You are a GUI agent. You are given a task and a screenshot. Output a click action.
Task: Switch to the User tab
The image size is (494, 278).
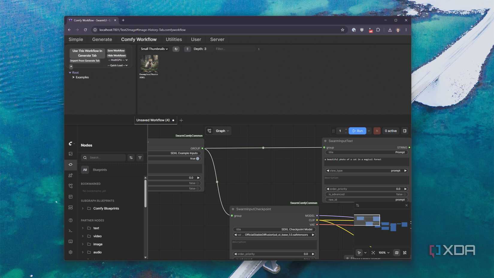196,40
